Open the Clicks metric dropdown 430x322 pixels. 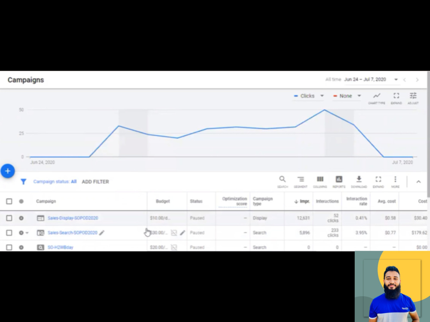308,96
